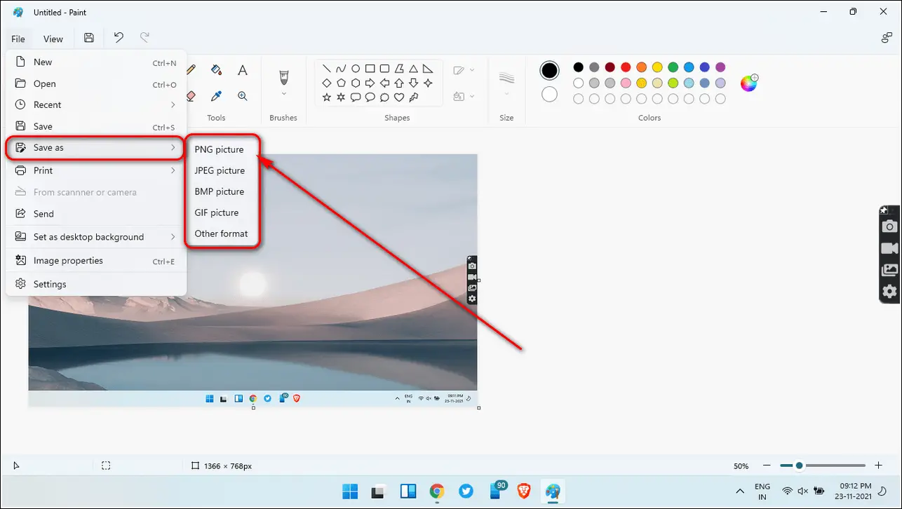The width and height of the screenshot is (902, 509).
Task: Click the share icon at top right
Action: pos(887,38)
